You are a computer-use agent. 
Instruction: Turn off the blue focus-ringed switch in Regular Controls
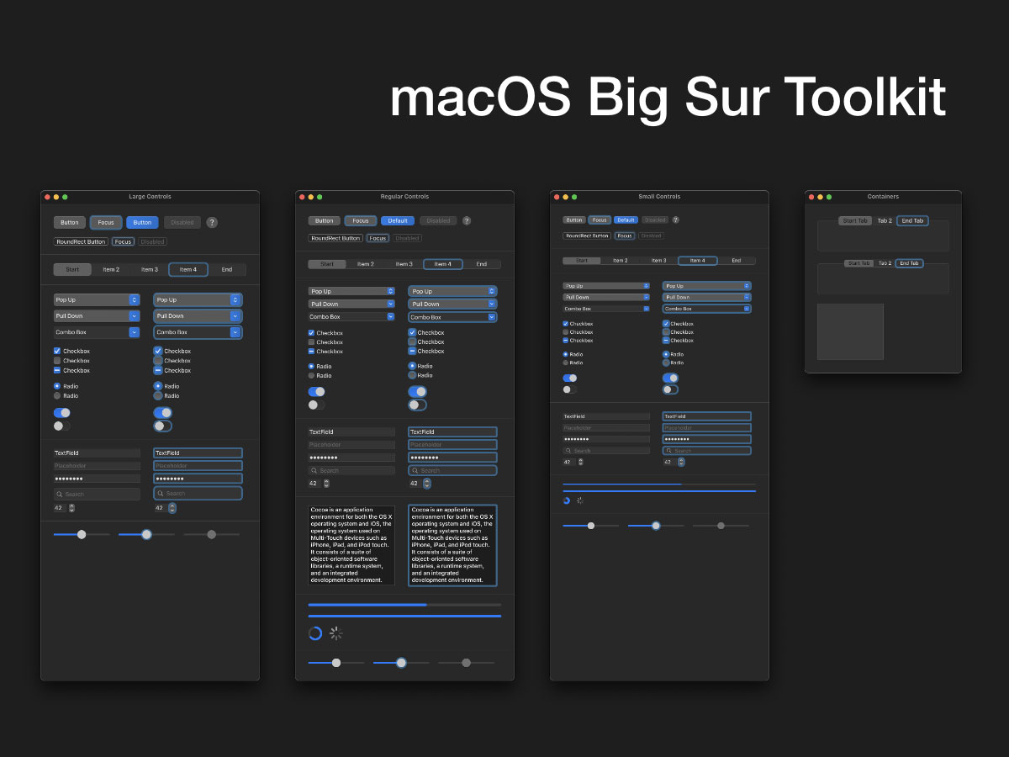[417, 391]
